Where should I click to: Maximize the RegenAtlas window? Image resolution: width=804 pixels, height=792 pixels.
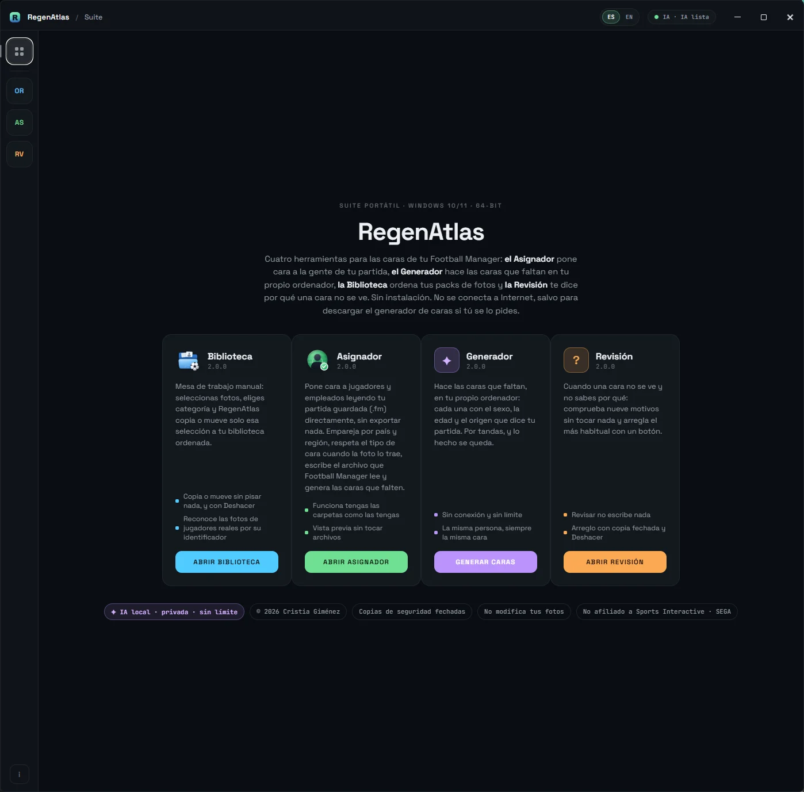[x=764, y=17]
